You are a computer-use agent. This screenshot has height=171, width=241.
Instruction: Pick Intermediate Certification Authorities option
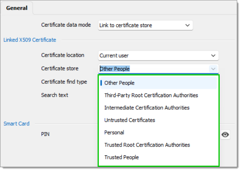coord(159,108)
